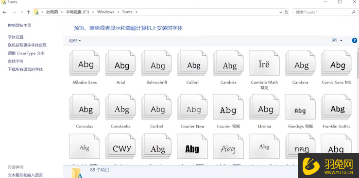Viewport: 359px width, 178px height.
Task: Click the font folder icon in address bar
Action: [x=36, y=12]
